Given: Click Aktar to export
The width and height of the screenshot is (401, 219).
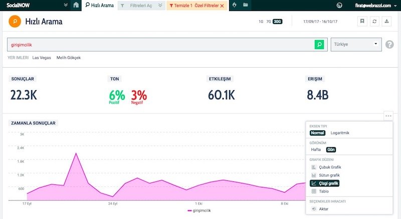Looking at the screenshot, I should 324,208.
